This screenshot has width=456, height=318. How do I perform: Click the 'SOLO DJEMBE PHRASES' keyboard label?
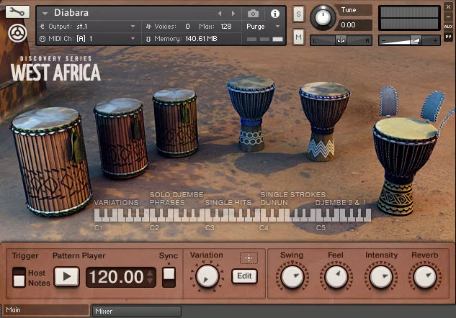coord(176,199)
